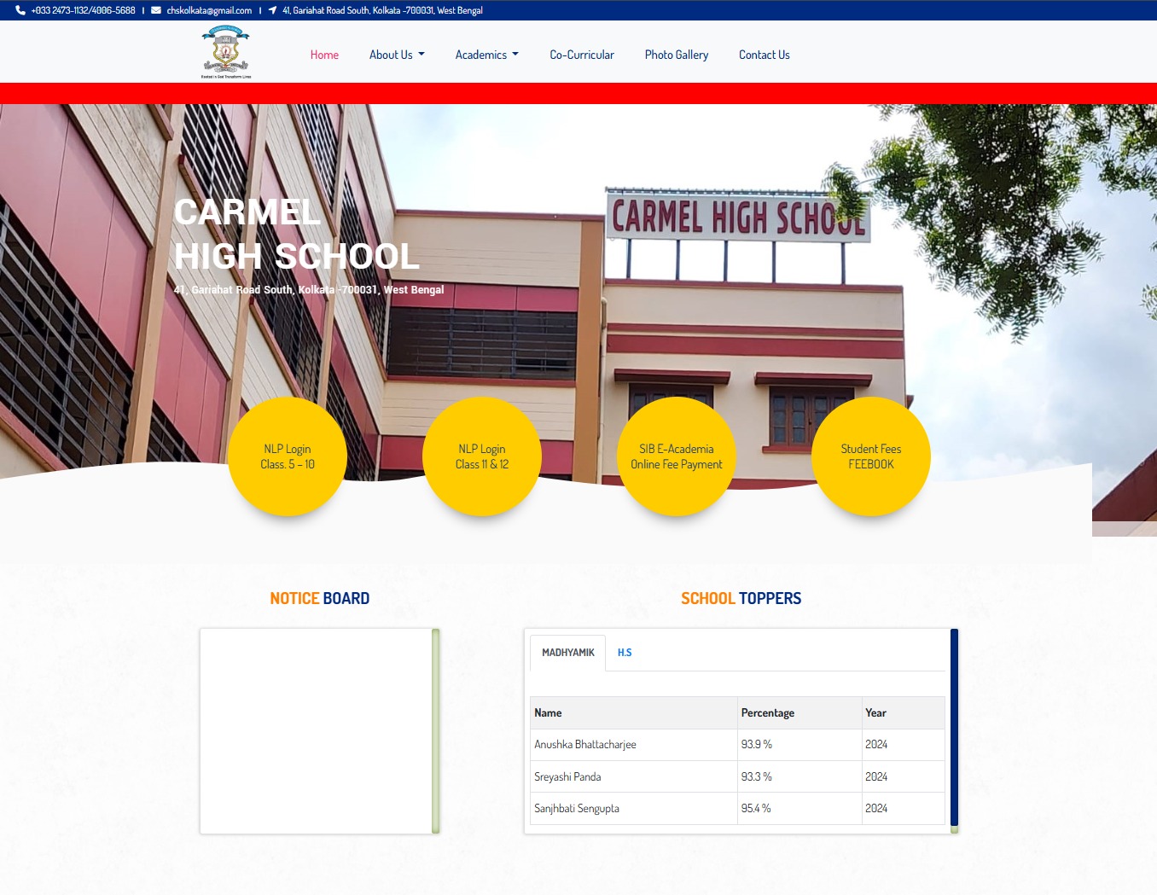The image size is (1157, 895).
Task: Click the phone icon in top bar
Action: (20, 10)
